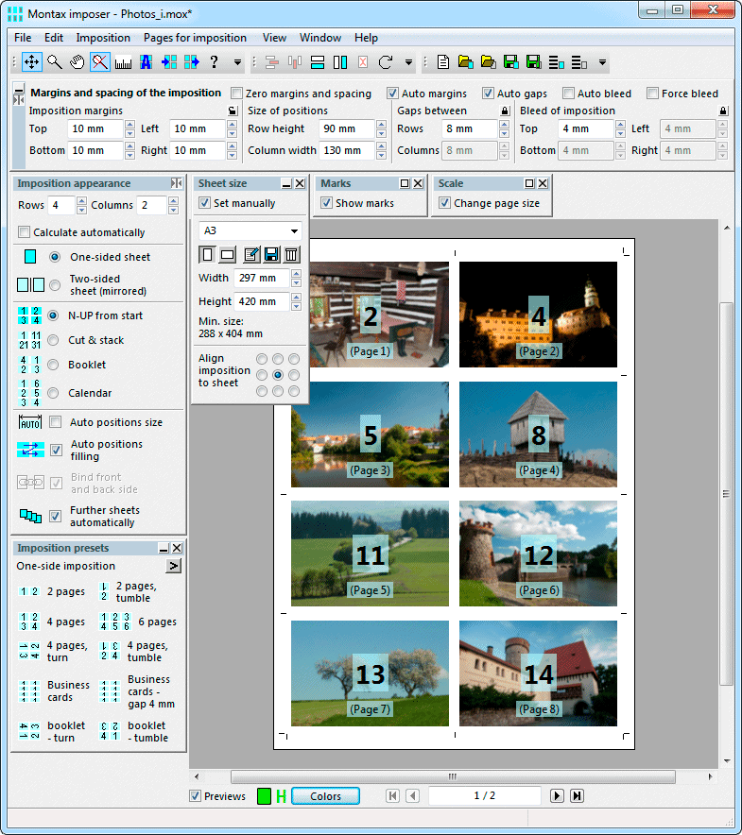
Task: Tick Calculate automatically checkbox
Action: coord(24,232)
